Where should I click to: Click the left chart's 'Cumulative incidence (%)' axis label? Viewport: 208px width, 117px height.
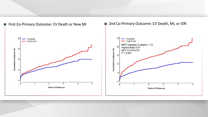(14, 59)
